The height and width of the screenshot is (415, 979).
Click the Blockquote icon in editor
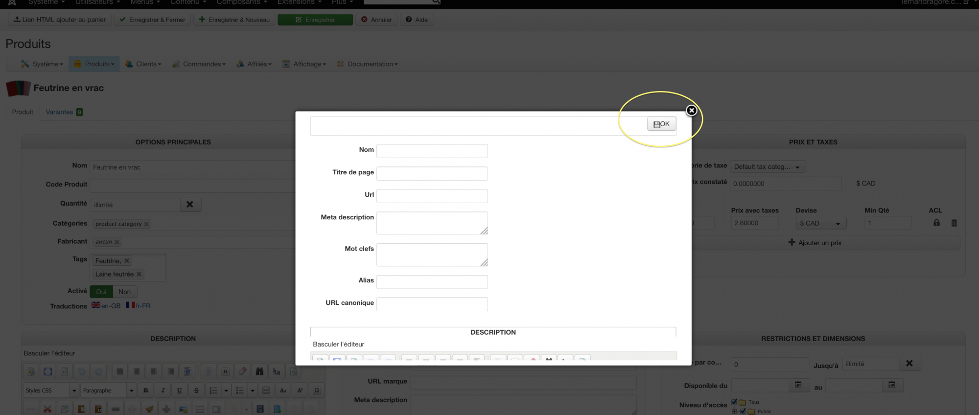point(225,371)
